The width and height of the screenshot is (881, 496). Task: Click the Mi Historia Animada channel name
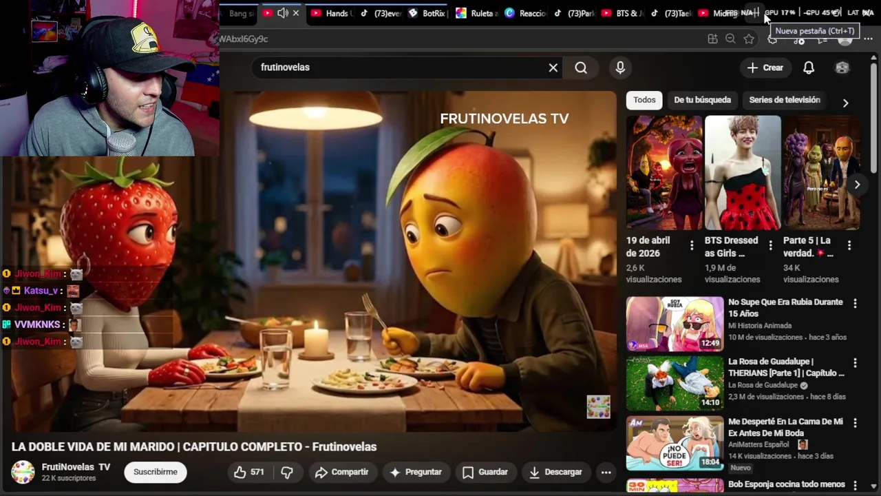(x=760, y=326)
